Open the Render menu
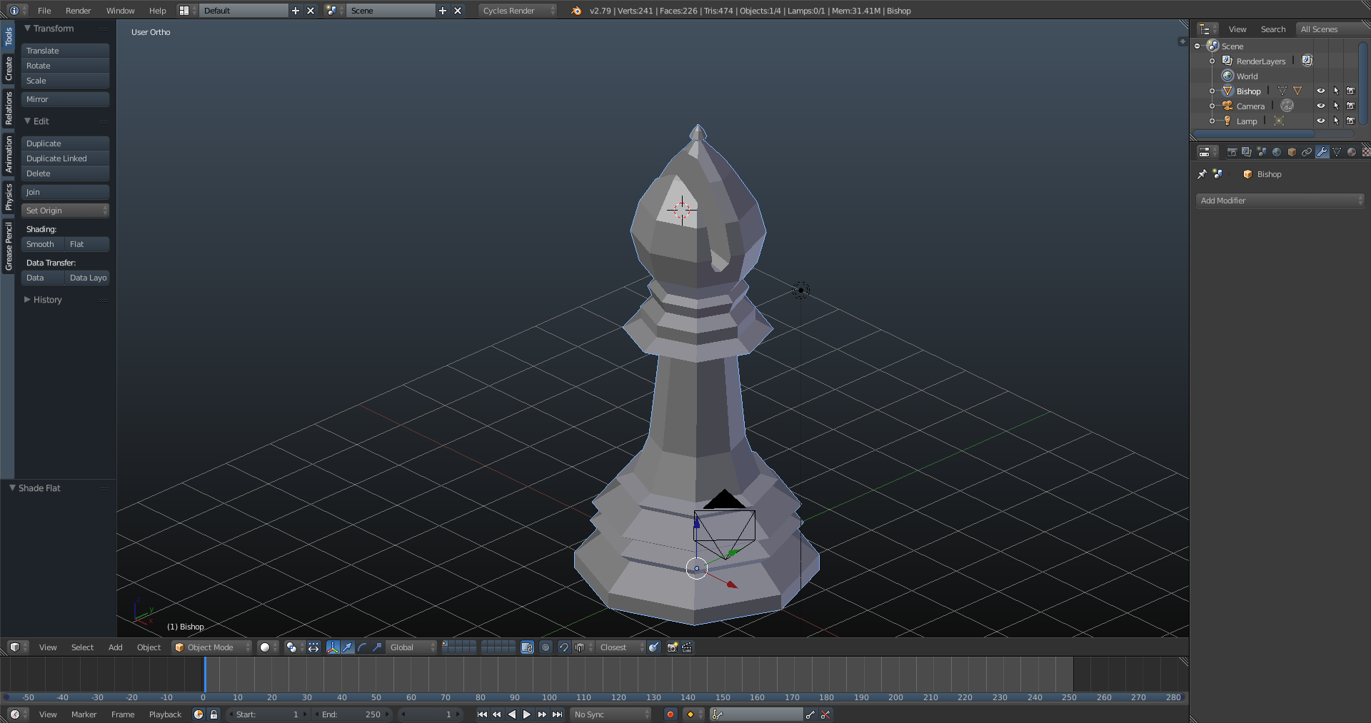 (79, 11)
